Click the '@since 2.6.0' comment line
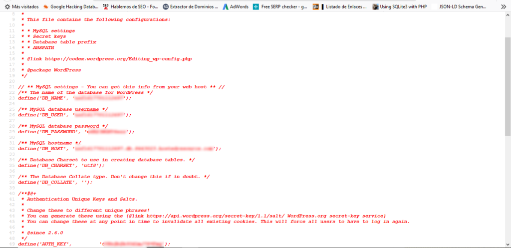The width and height of the screenshot is (511, 248). coord(42,233)
